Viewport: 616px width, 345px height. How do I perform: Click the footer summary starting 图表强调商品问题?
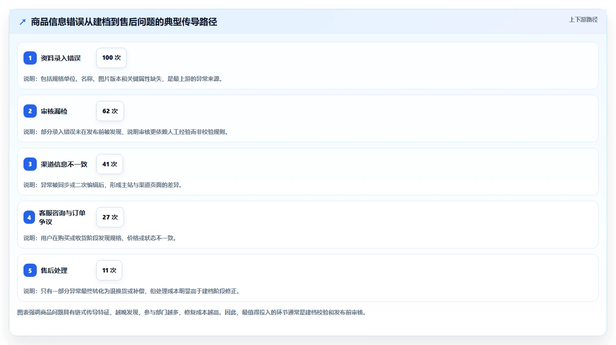pos(191,312)
